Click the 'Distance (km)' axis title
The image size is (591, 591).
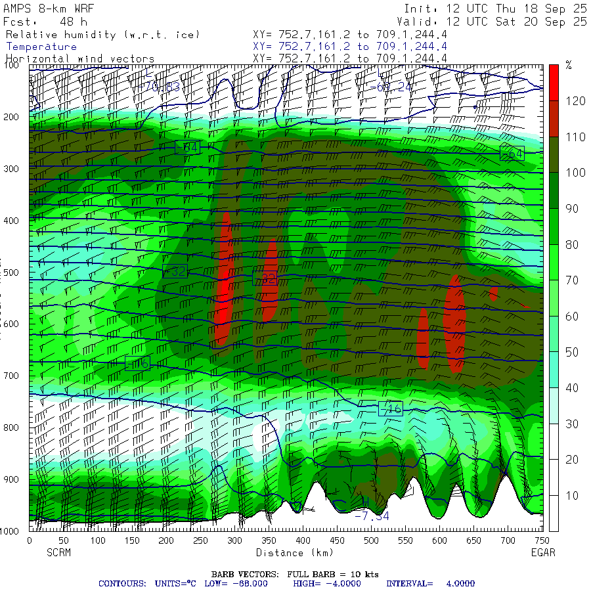[x=295, y=553]
